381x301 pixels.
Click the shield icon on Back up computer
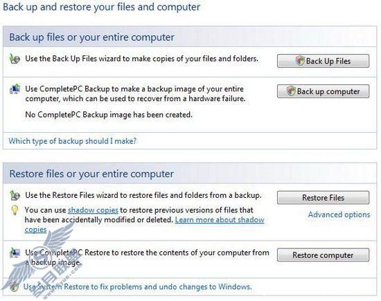click(x=291, y=91)
